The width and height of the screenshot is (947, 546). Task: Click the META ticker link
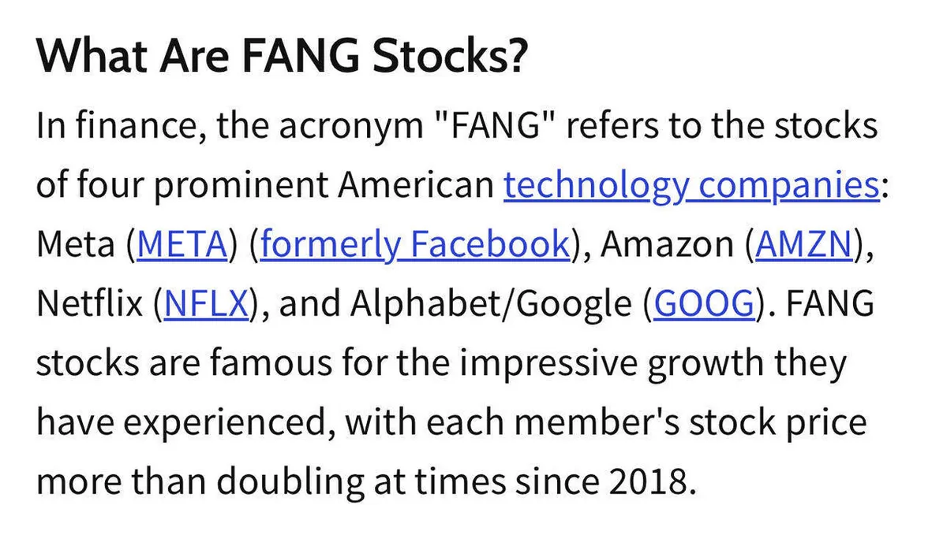point(181,245)
